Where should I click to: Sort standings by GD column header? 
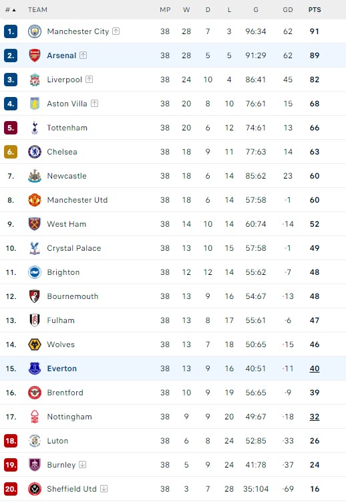(x=288, y=10)
